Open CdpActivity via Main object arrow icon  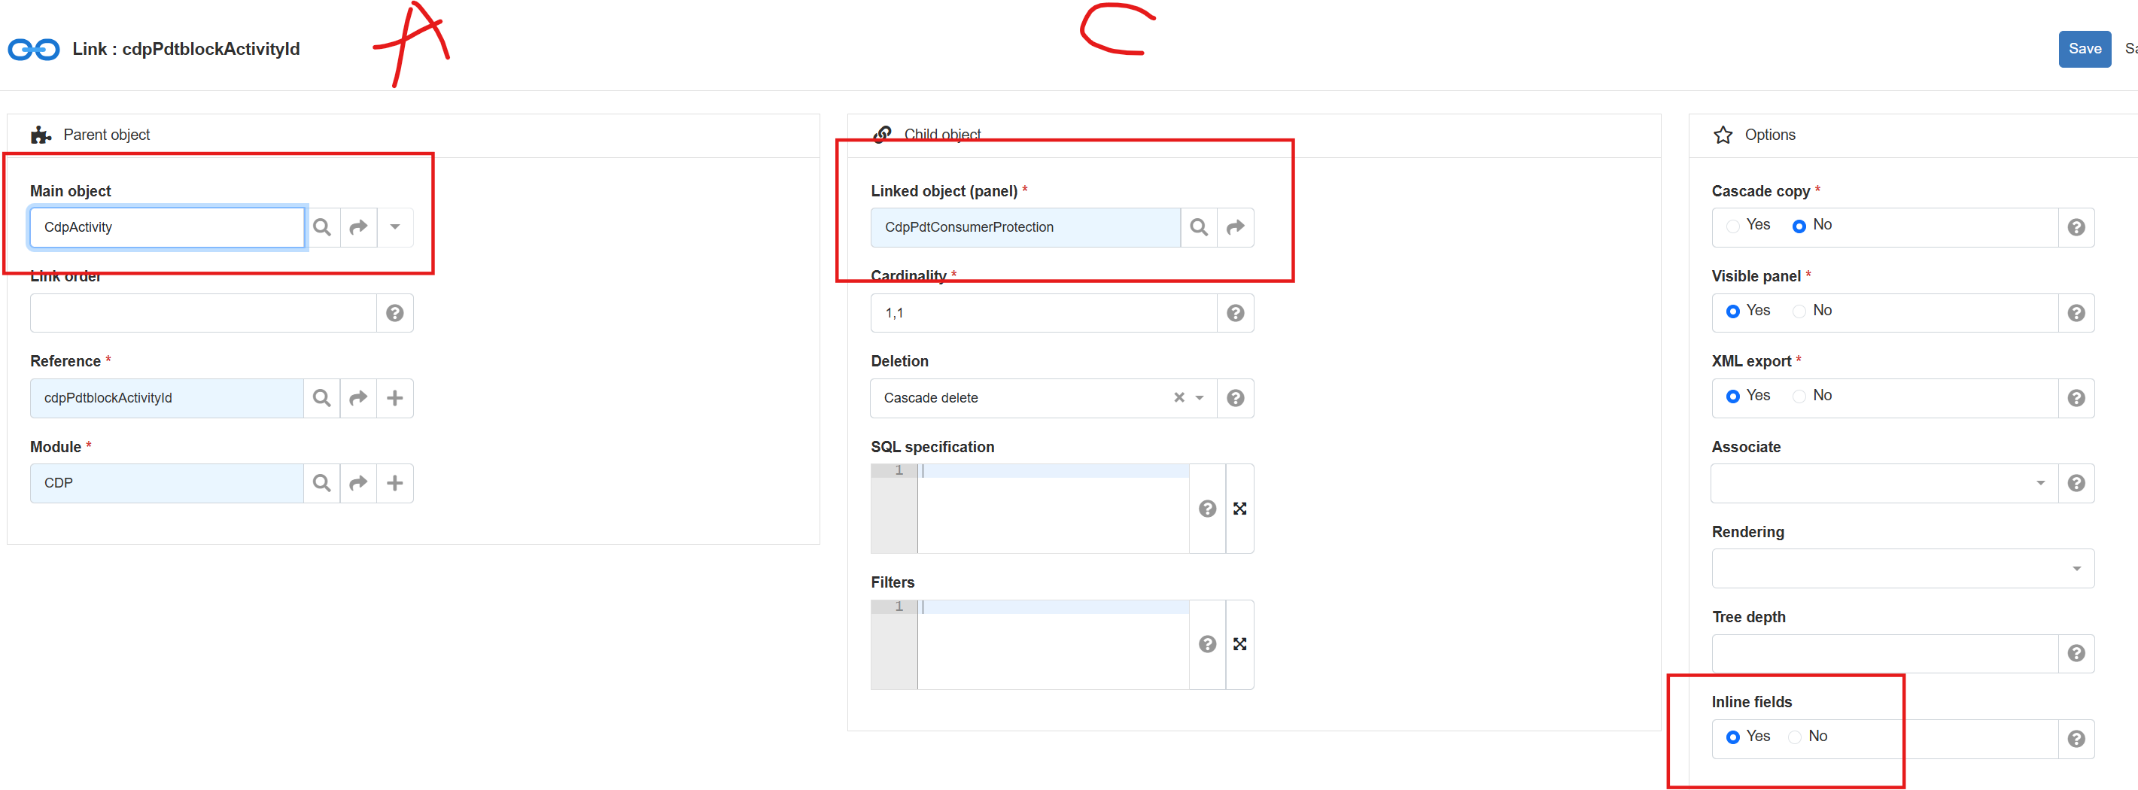point(358,227)
